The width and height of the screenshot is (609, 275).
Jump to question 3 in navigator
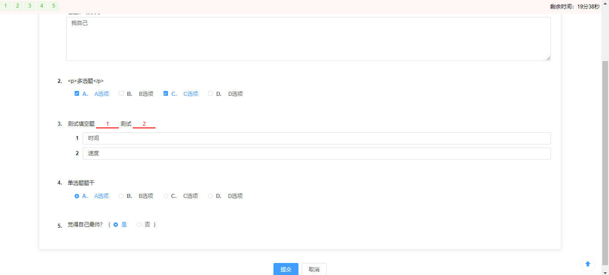coord(29,6)
